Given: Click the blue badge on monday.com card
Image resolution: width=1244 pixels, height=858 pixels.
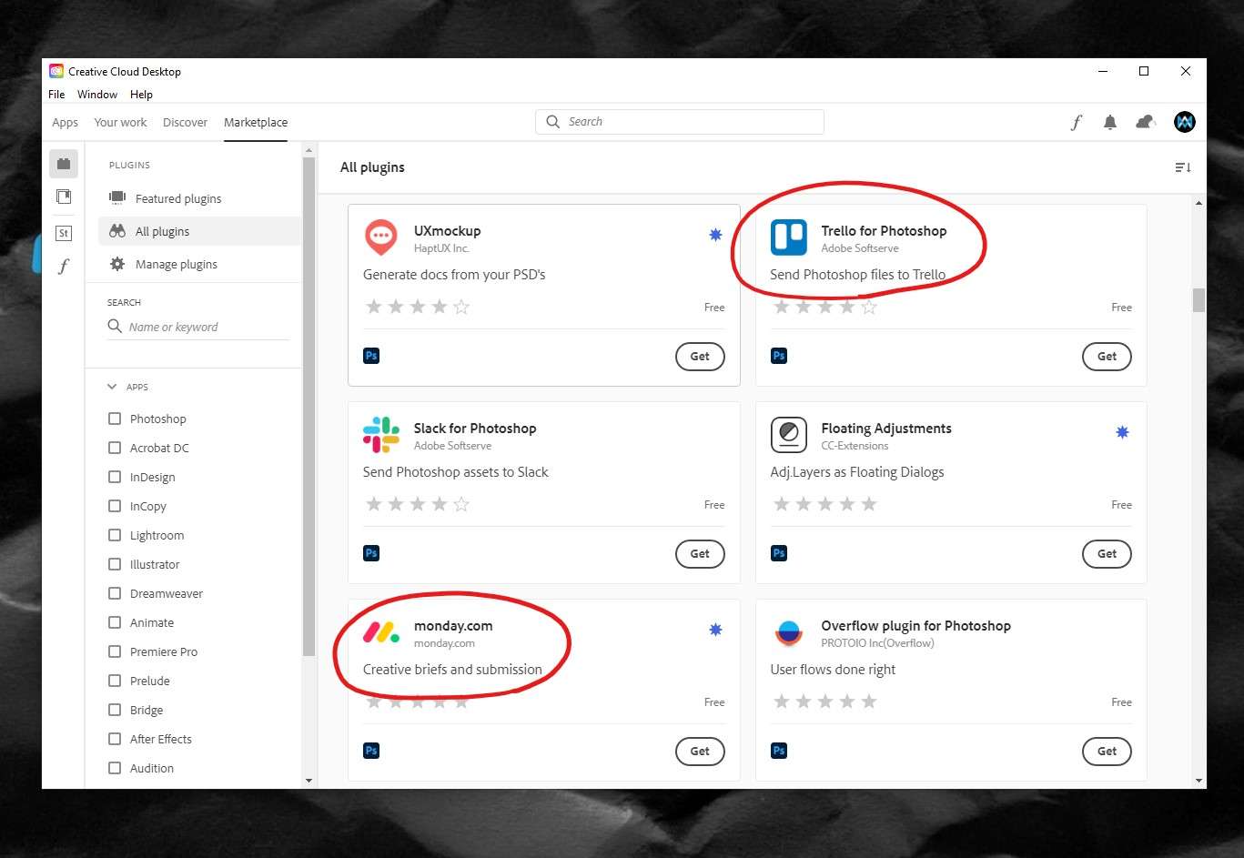Looking at the screenshot, I should tap(715, 630).
